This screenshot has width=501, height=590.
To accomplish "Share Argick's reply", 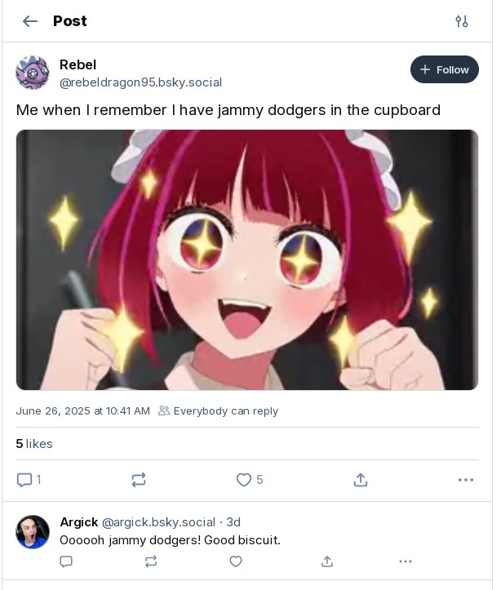I will (327, 561).
